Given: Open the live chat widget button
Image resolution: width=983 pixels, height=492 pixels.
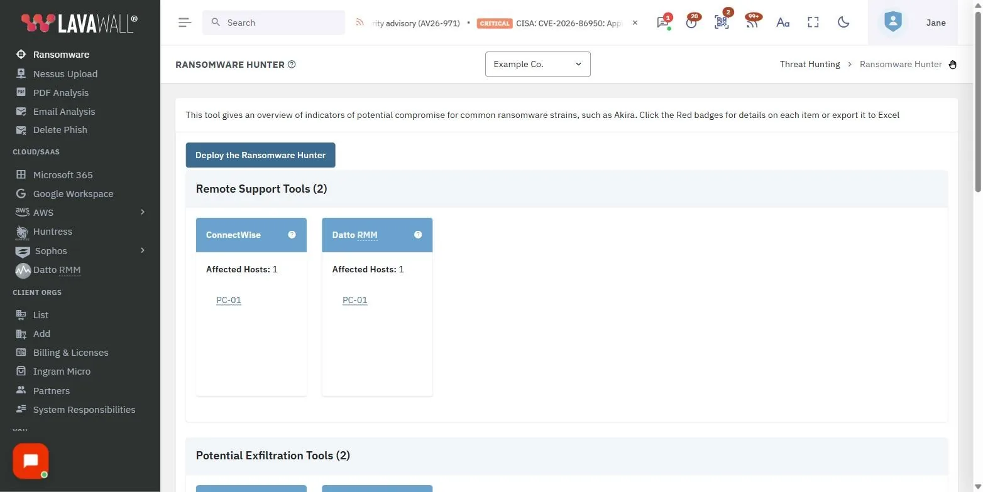Looking at the screenshot, I should pyautogui.click(x=31, y=461).
